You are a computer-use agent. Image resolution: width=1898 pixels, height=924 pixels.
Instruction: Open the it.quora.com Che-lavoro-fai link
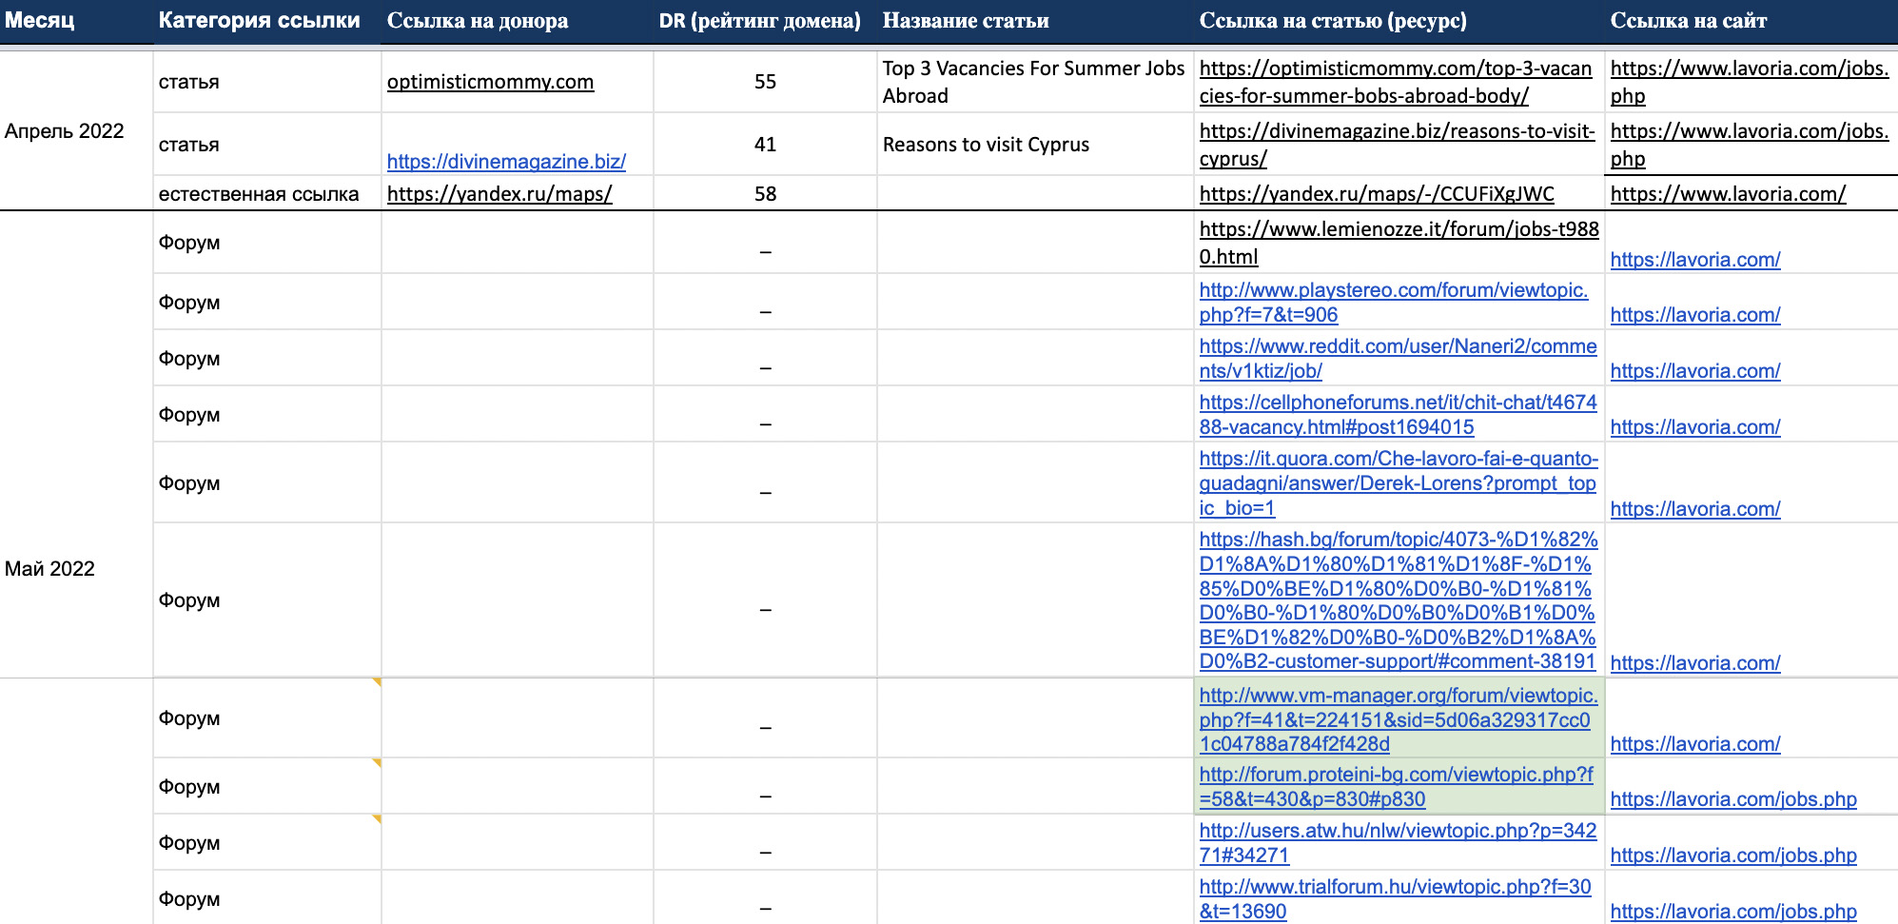(1399, 482)
